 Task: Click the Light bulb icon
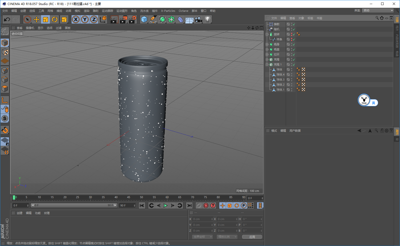point(207,20)
